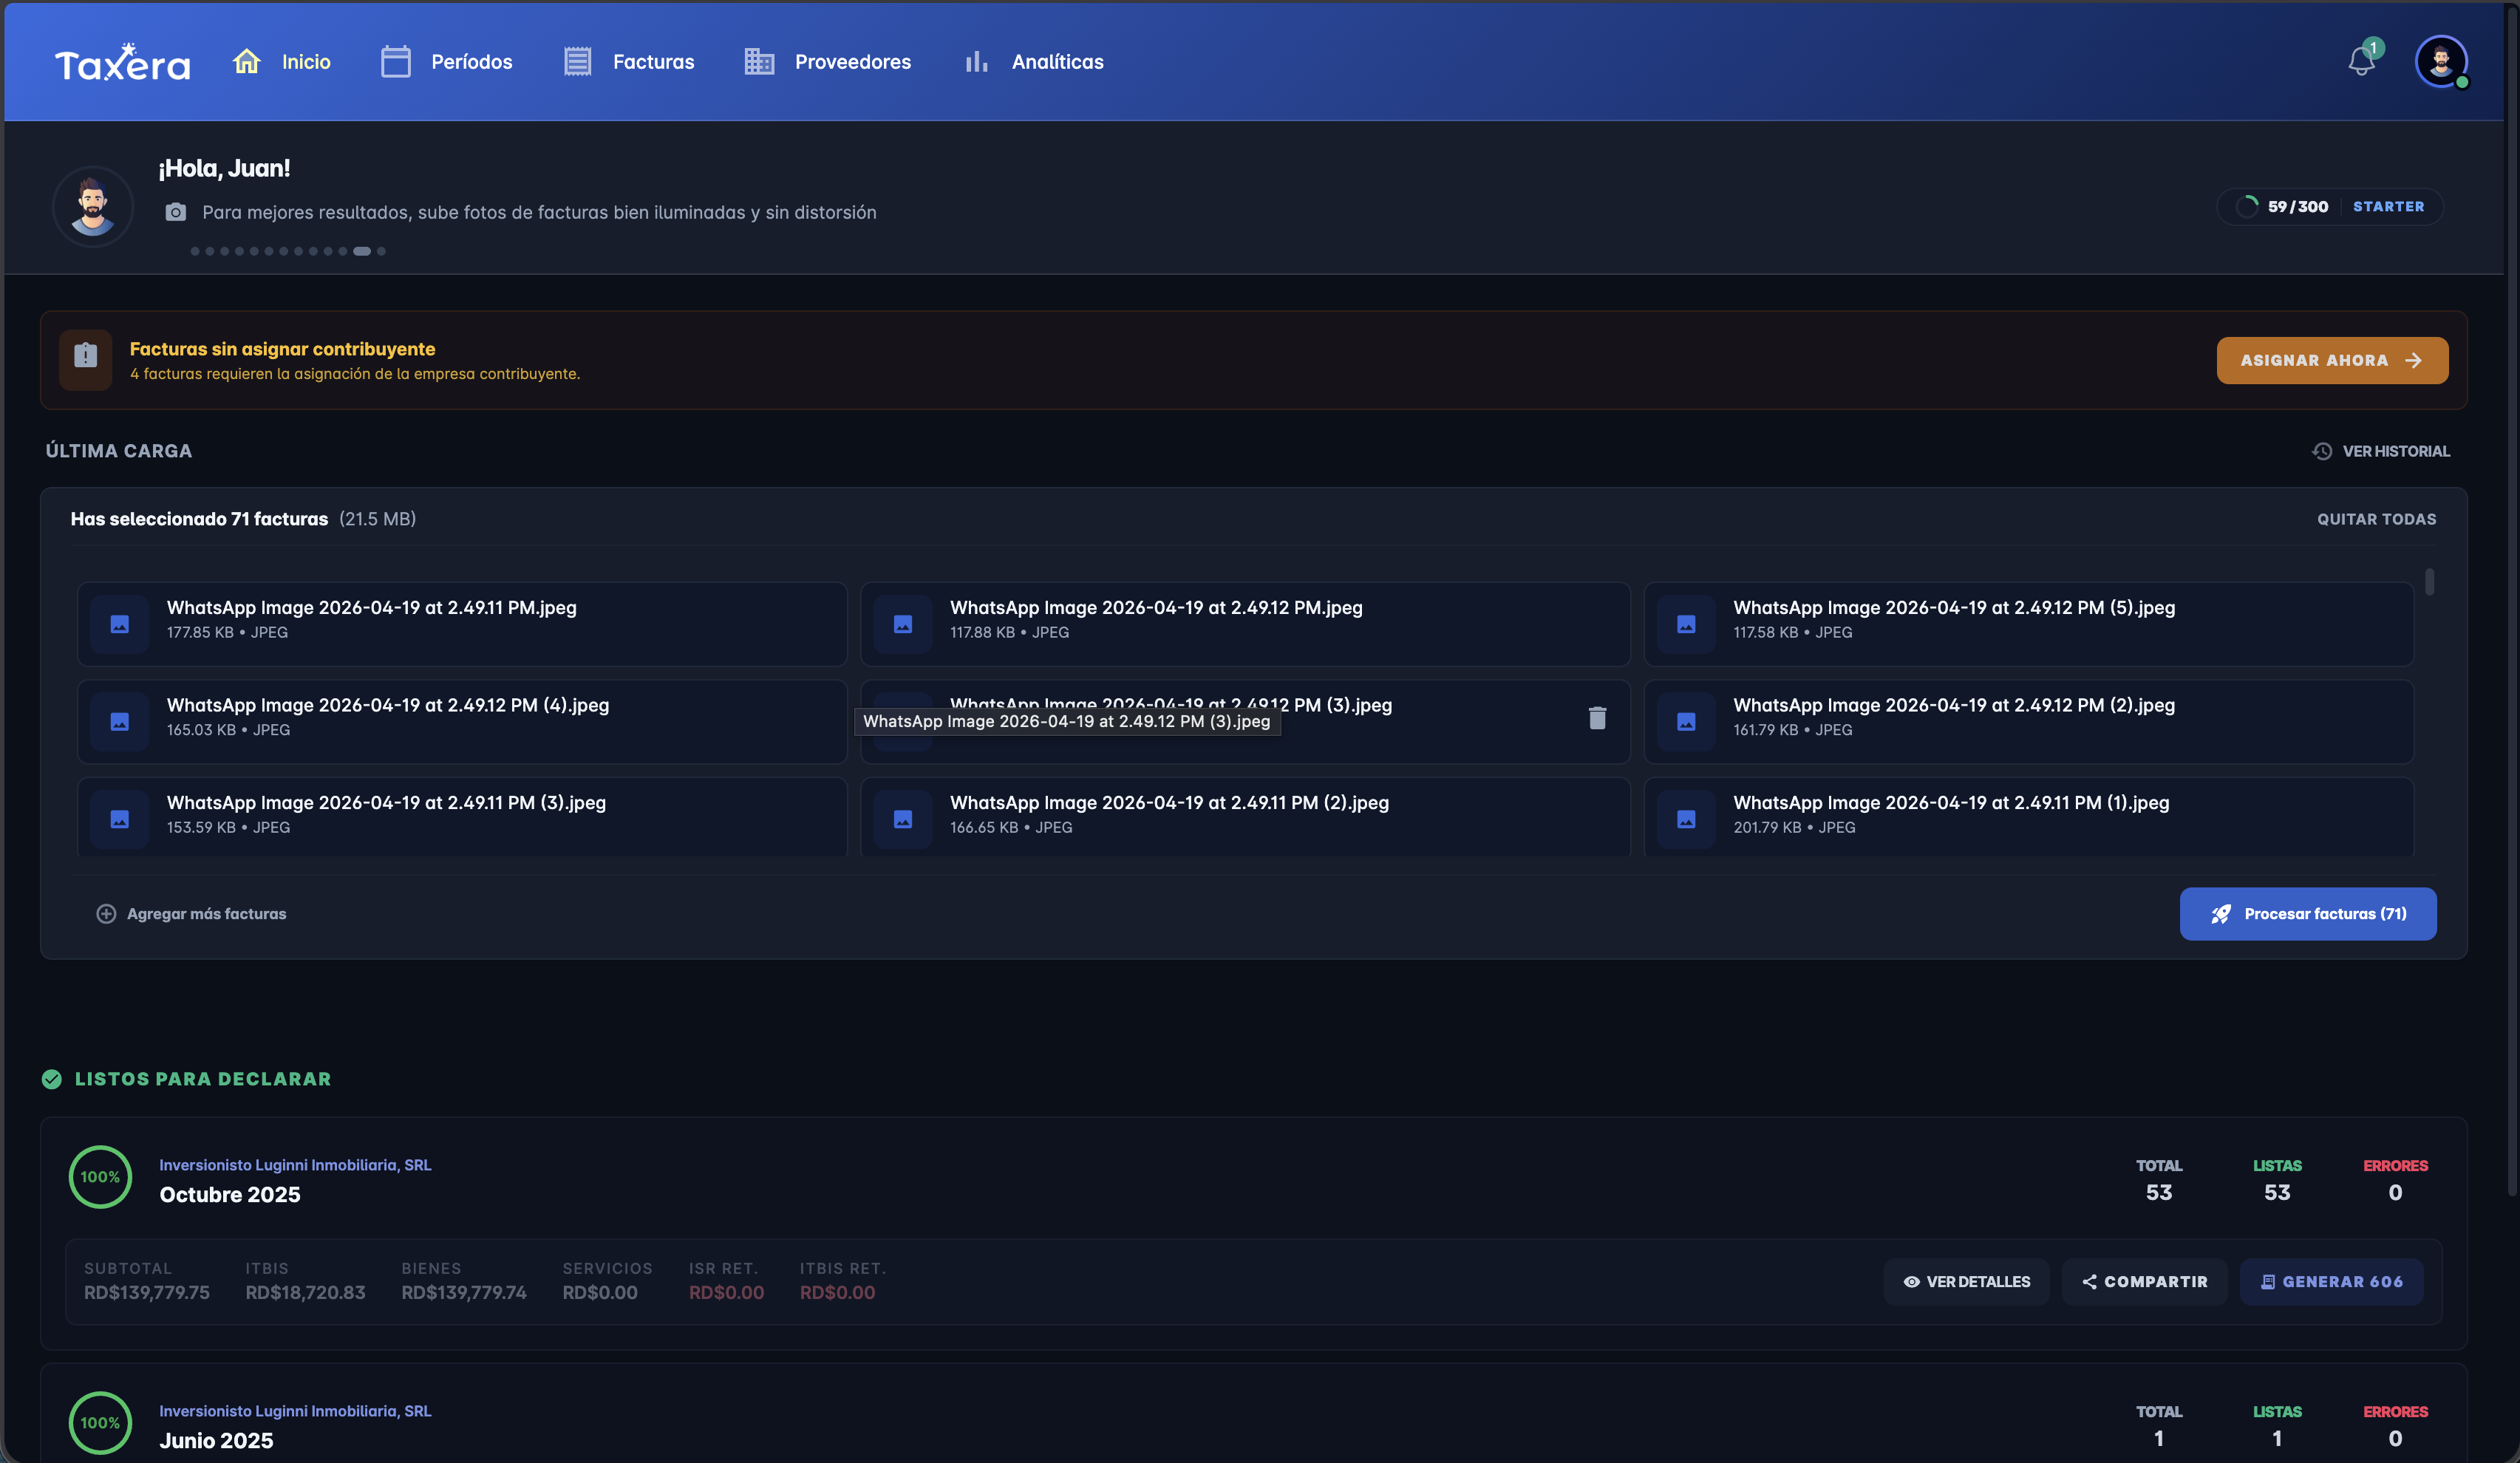Open the Períodos tab
Image resolution: width=2520 pixels, height=1463 pixels.
pos(447,62)
